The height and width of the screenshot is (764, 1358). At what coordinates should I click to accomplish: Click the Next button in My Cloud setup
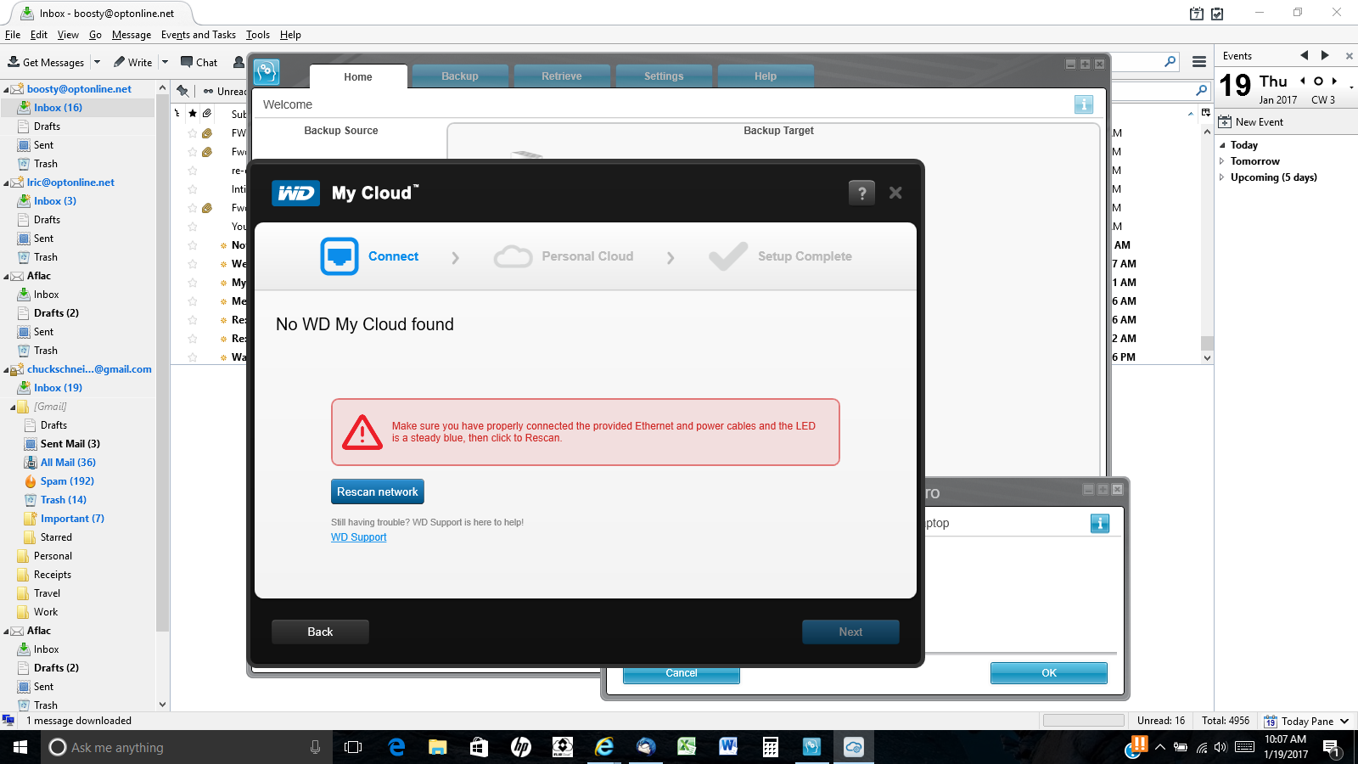850,632
